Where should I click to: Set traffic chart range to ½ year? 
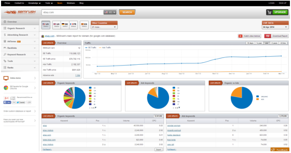pos(259,43)
